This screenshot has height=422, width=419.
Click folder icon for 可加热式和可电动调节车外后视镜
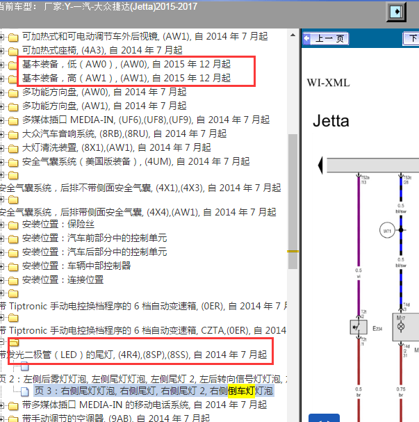pos(13,37)
